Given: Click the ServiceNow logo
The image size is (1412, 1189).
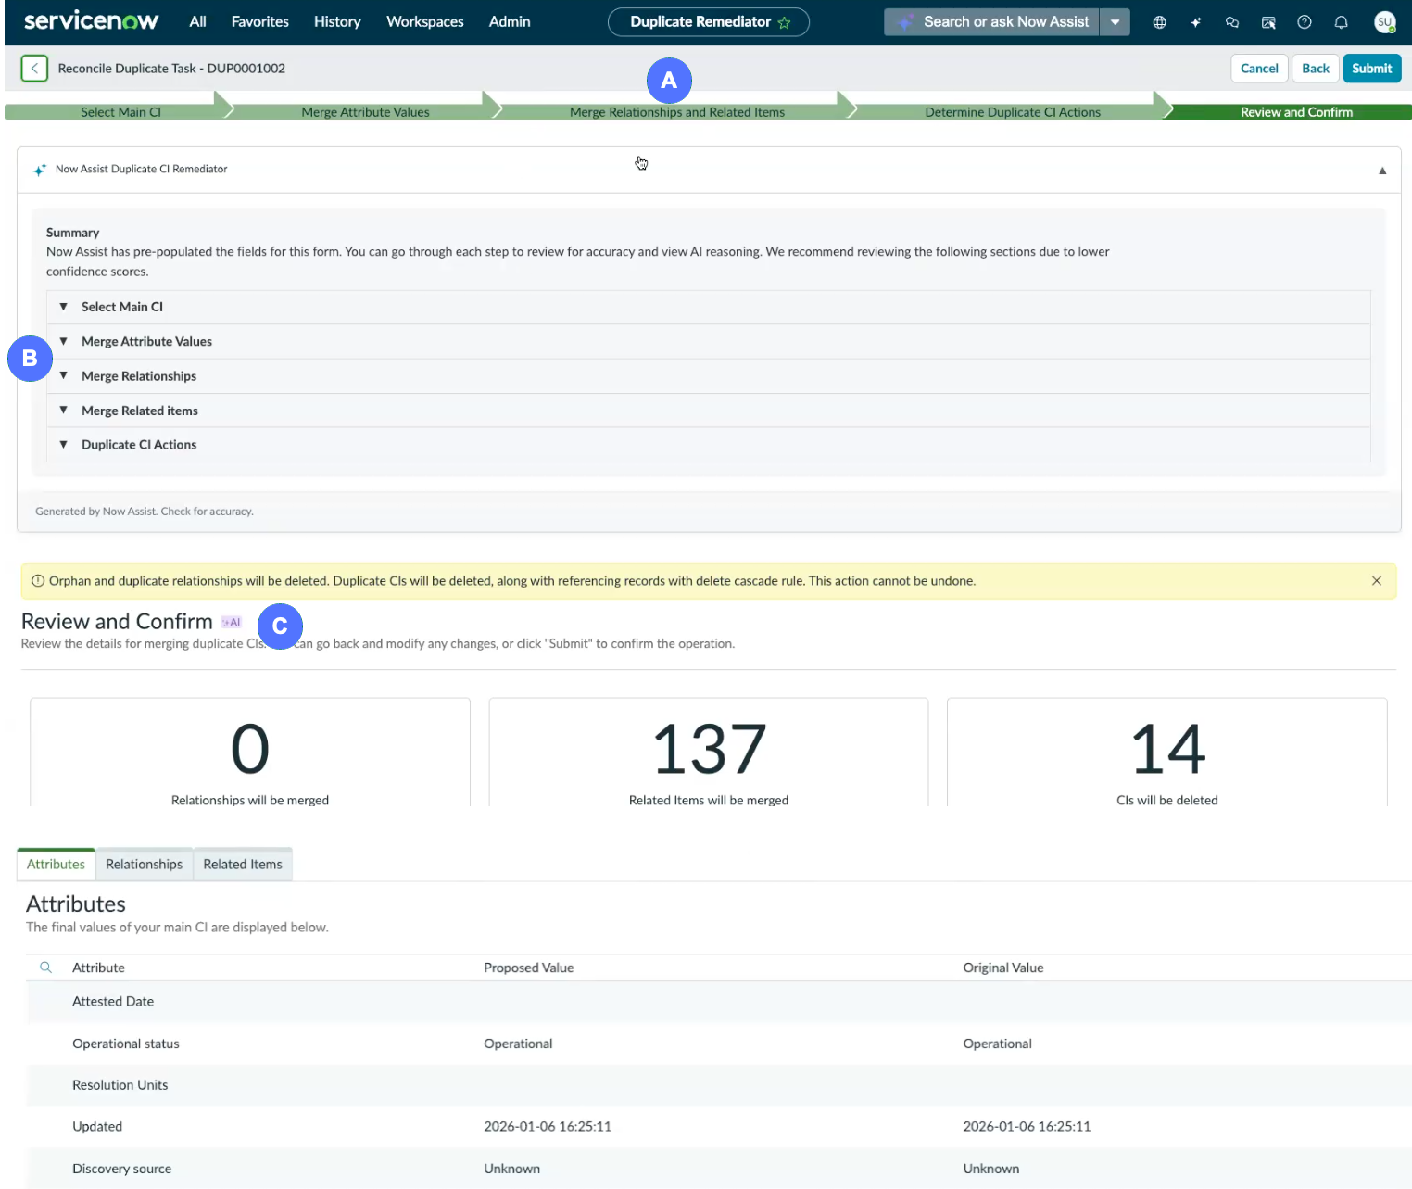Looking at the screenshot, I should point(91,20).
